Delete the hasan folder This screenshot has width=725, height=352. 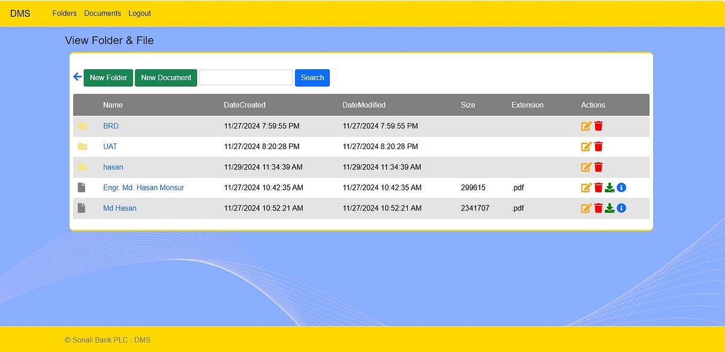click(598, 167)
